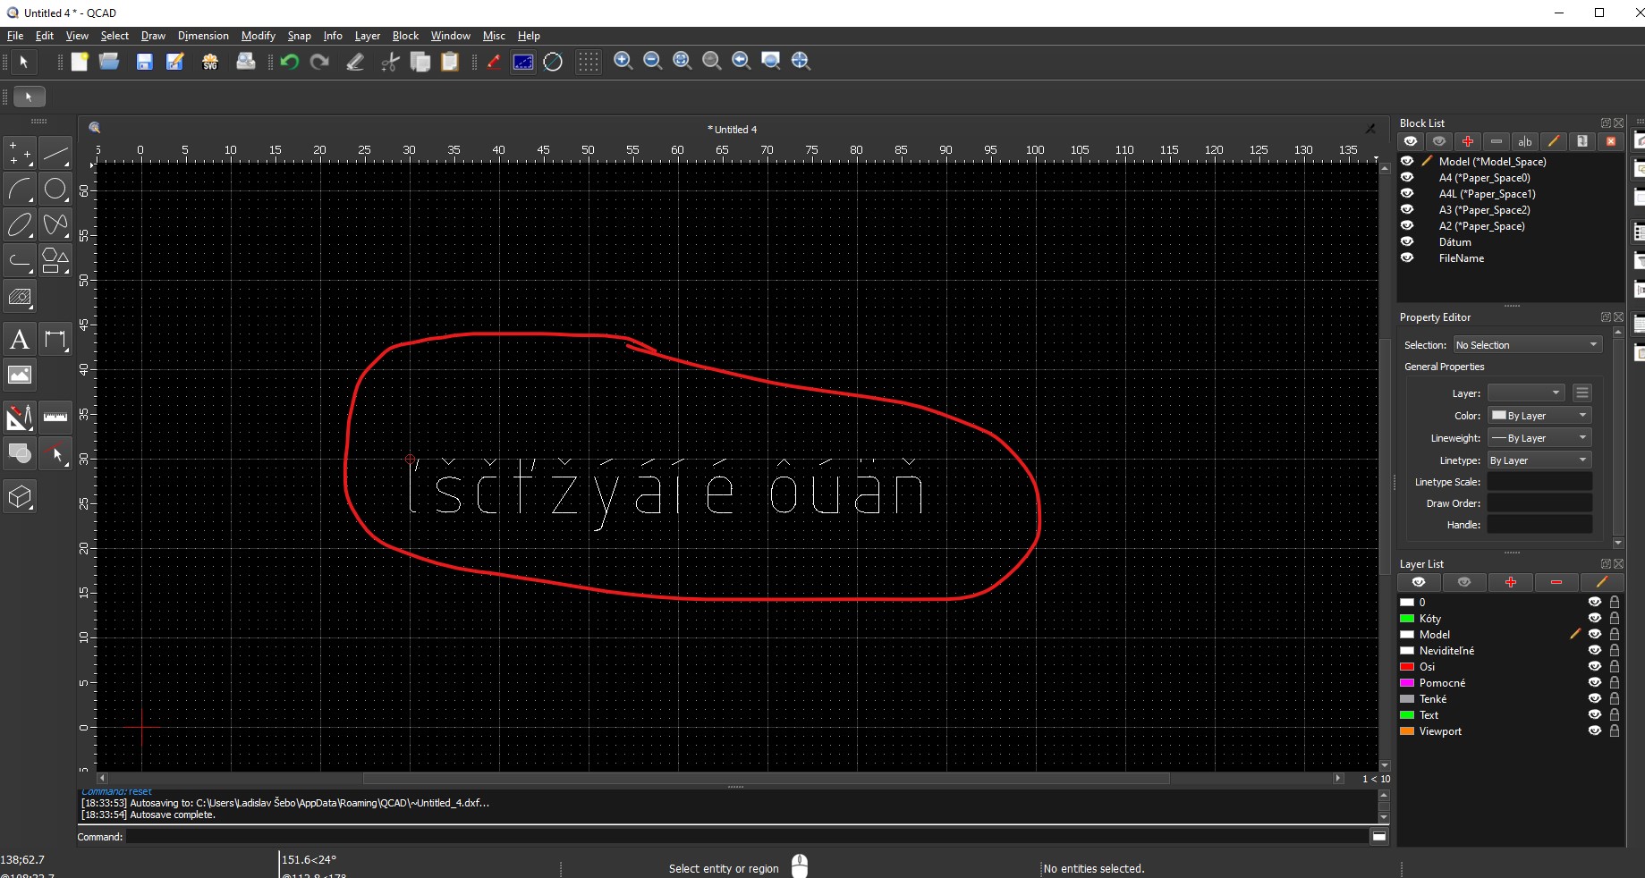Open the Selection dropdown in Property Editor
1645x878 pixels.
coord(1527,345)
